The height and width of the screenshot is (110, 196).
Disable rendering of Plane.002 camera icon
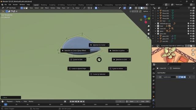pyautogui.click(x=194, y=13)
